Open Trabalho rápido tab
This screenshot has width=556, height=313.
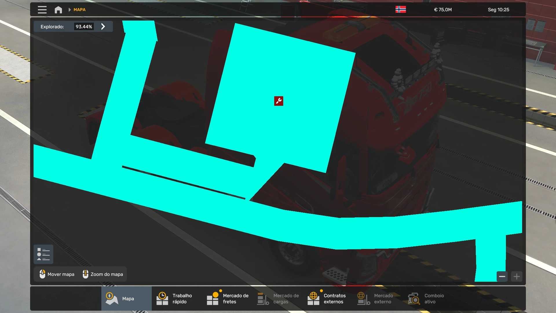tap(177, 299)
